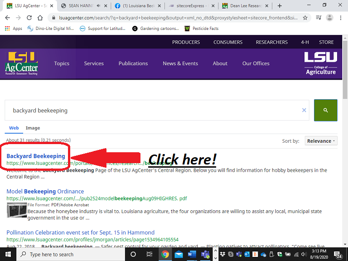Image resolution: width=348 pixels, height=261 pixels.
Task: Close the SEAN HANNITY tab
Action: click(x=106, y=6)
